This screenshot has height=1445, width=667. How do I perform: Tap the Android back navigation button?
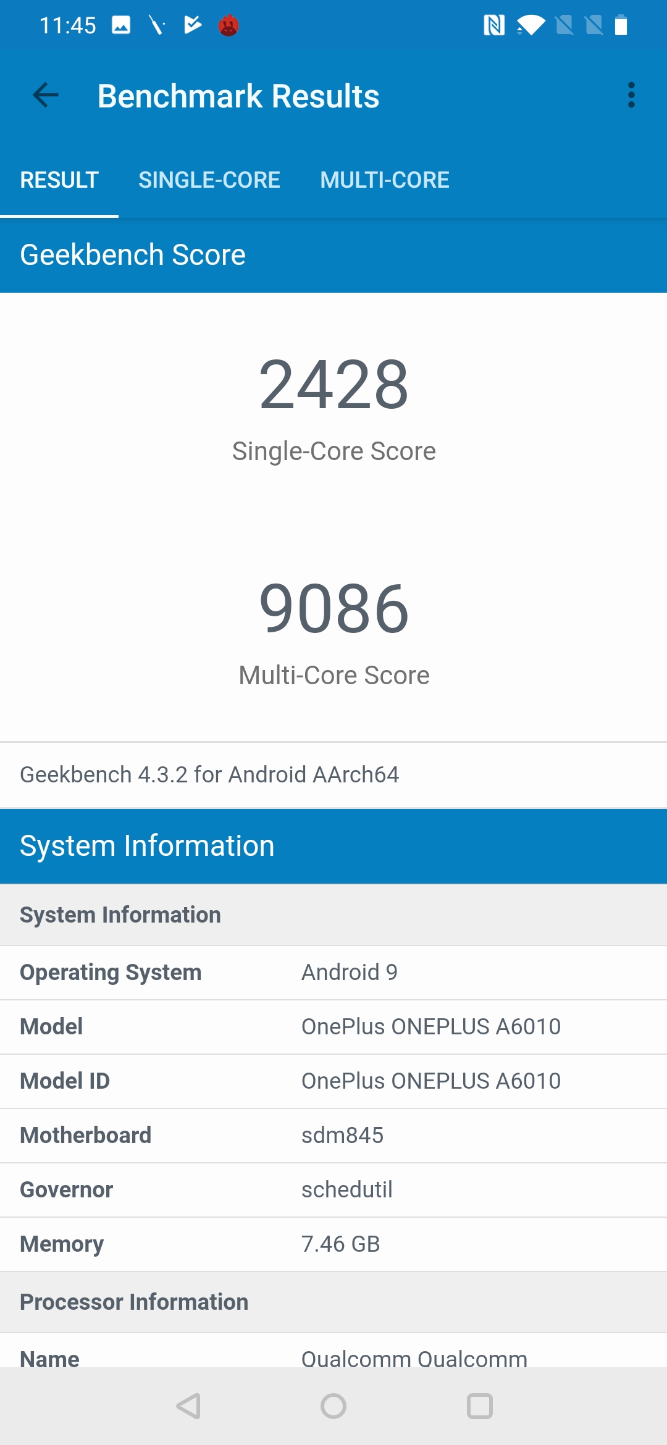[x=188, y=1406]
